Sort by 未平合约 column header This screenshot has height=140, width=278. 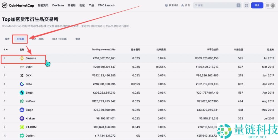[x=213, y=50]
